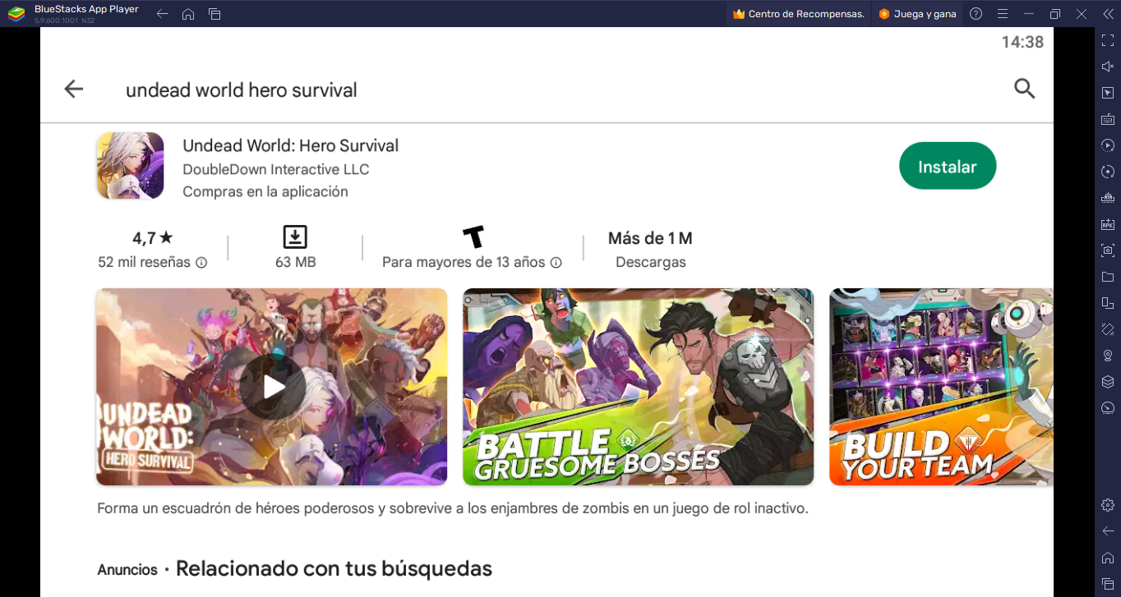
Task: Click the 4,7 star rating
Action: (153, 238)
